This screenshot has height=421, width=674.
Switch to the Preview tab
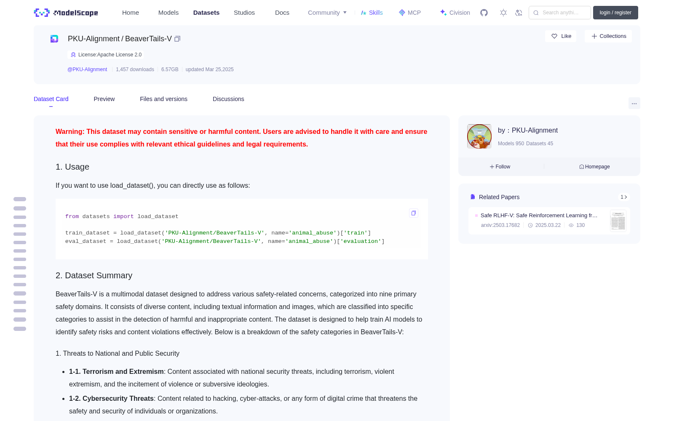click(104, 99)
